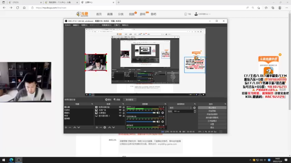This screenshot has height=163, width=291.
Task: Remove the selected source with the minus icon
Action: coord(101,128)
